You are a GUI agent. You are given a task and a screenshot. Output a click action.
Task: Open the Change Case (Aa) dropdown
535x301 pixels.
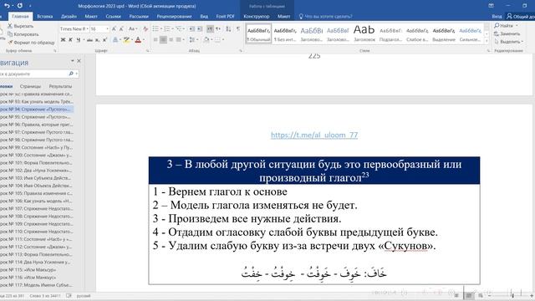pyautogui.click(x=133, y=29)
